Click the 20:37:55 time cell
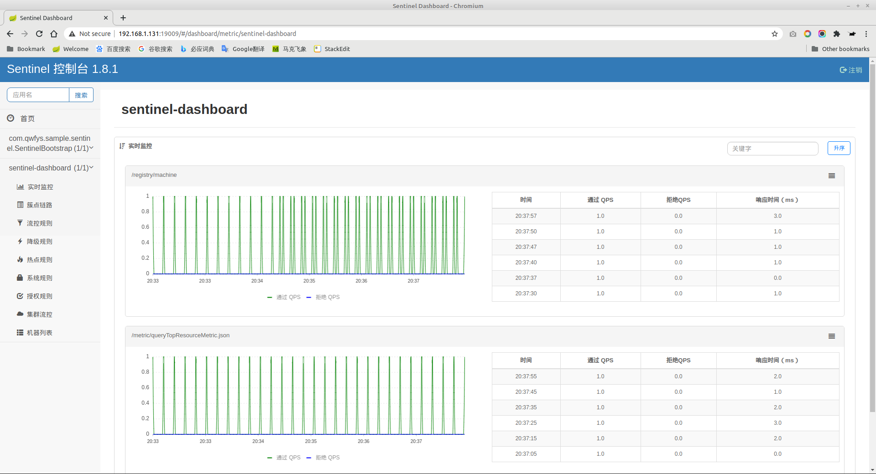The image size is (876, 474). (x=526, y=376)
